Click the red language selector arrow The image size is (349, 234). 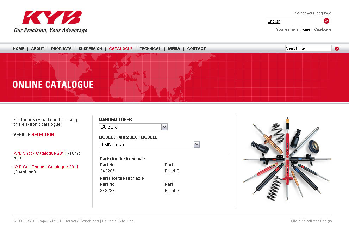pos(326,21)
